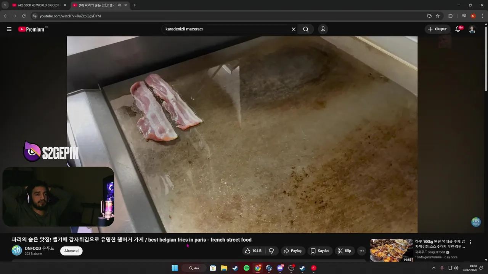Open Windows Start menu
This screenshot has height=274, width=488.
175,268
